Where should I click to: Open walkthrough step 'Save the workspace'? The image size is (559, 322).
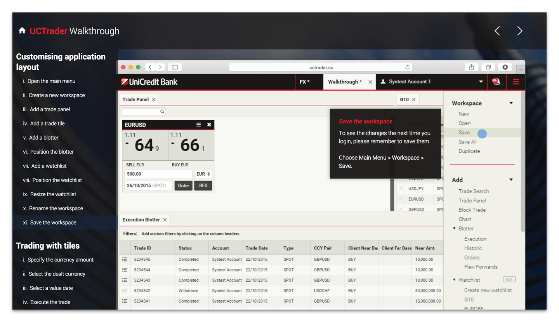[x=53, y=223]
